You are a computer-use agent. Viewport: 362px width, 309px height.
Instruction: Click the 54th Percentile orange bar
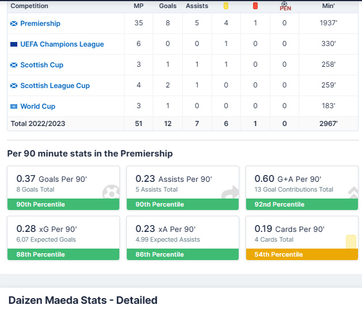pyautogui.click(x=303, y=254)
